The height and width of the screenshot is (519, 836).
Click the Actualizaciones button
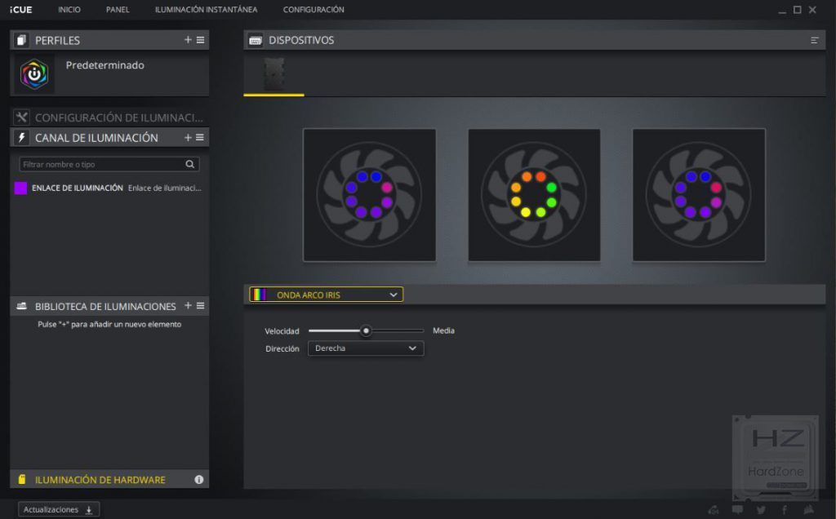coord(59,509)
